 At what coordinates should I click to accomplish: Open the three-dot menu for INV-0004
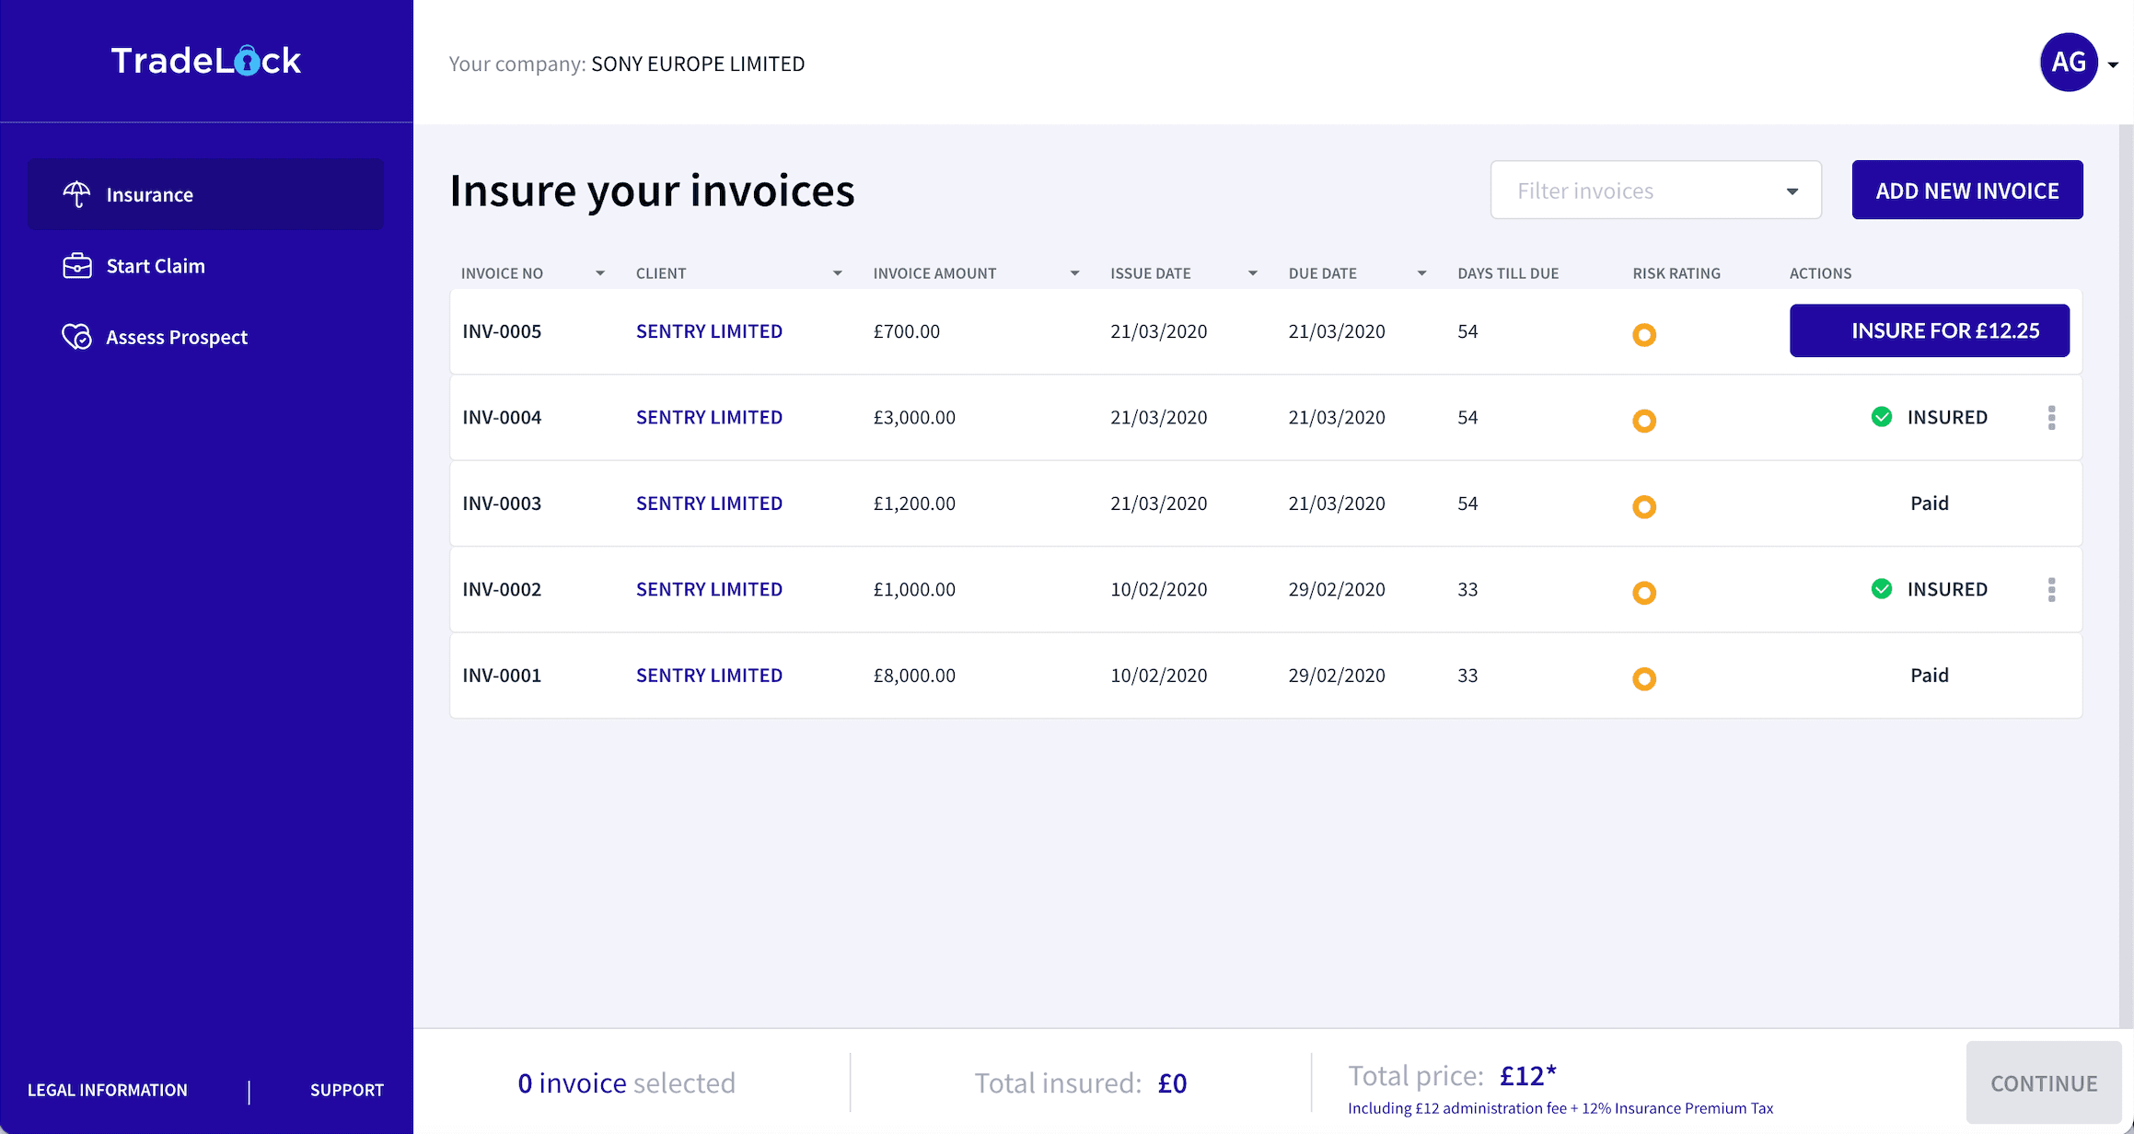point(2051,418)
